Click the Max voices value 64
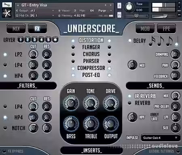 [92, 11]
